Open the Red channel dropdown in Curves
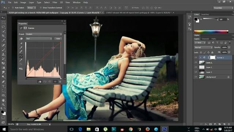234x132 pixels. coord(39,38)
